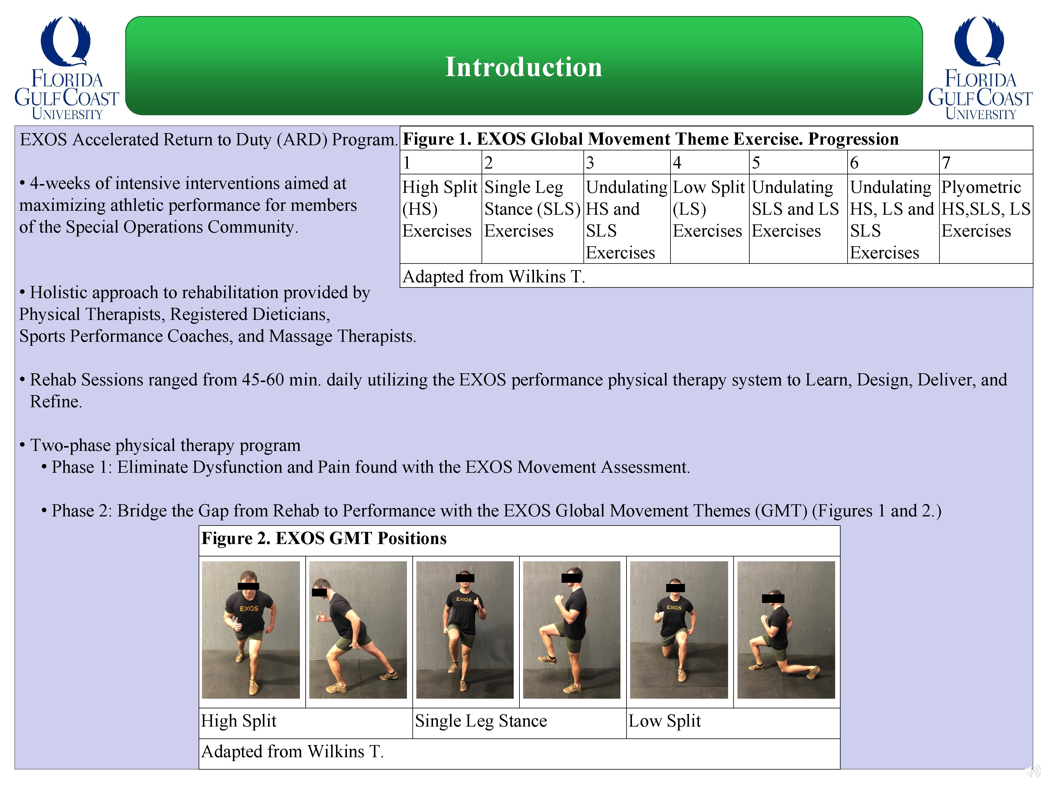The width and height of the screenshot is (1048, 786).
Task: Click the column 7 header cell in Figure 1
Action: [x=986, y=163]
